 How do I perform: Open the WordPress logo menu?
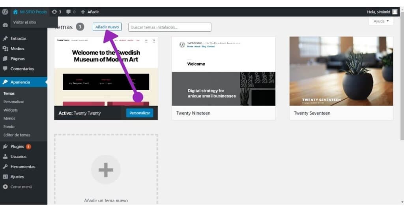[5, 12]
